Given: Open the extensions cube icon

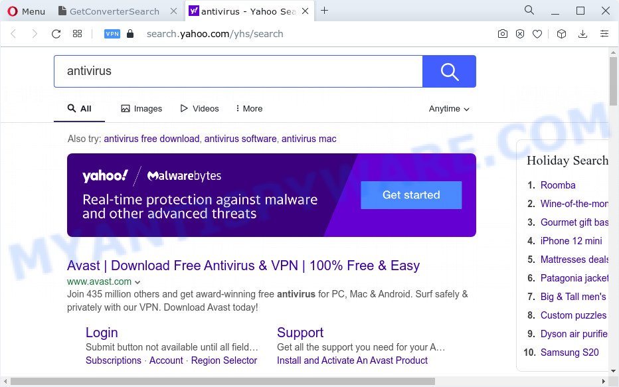Looking at the screenshot, I should [x=561, y=34].
